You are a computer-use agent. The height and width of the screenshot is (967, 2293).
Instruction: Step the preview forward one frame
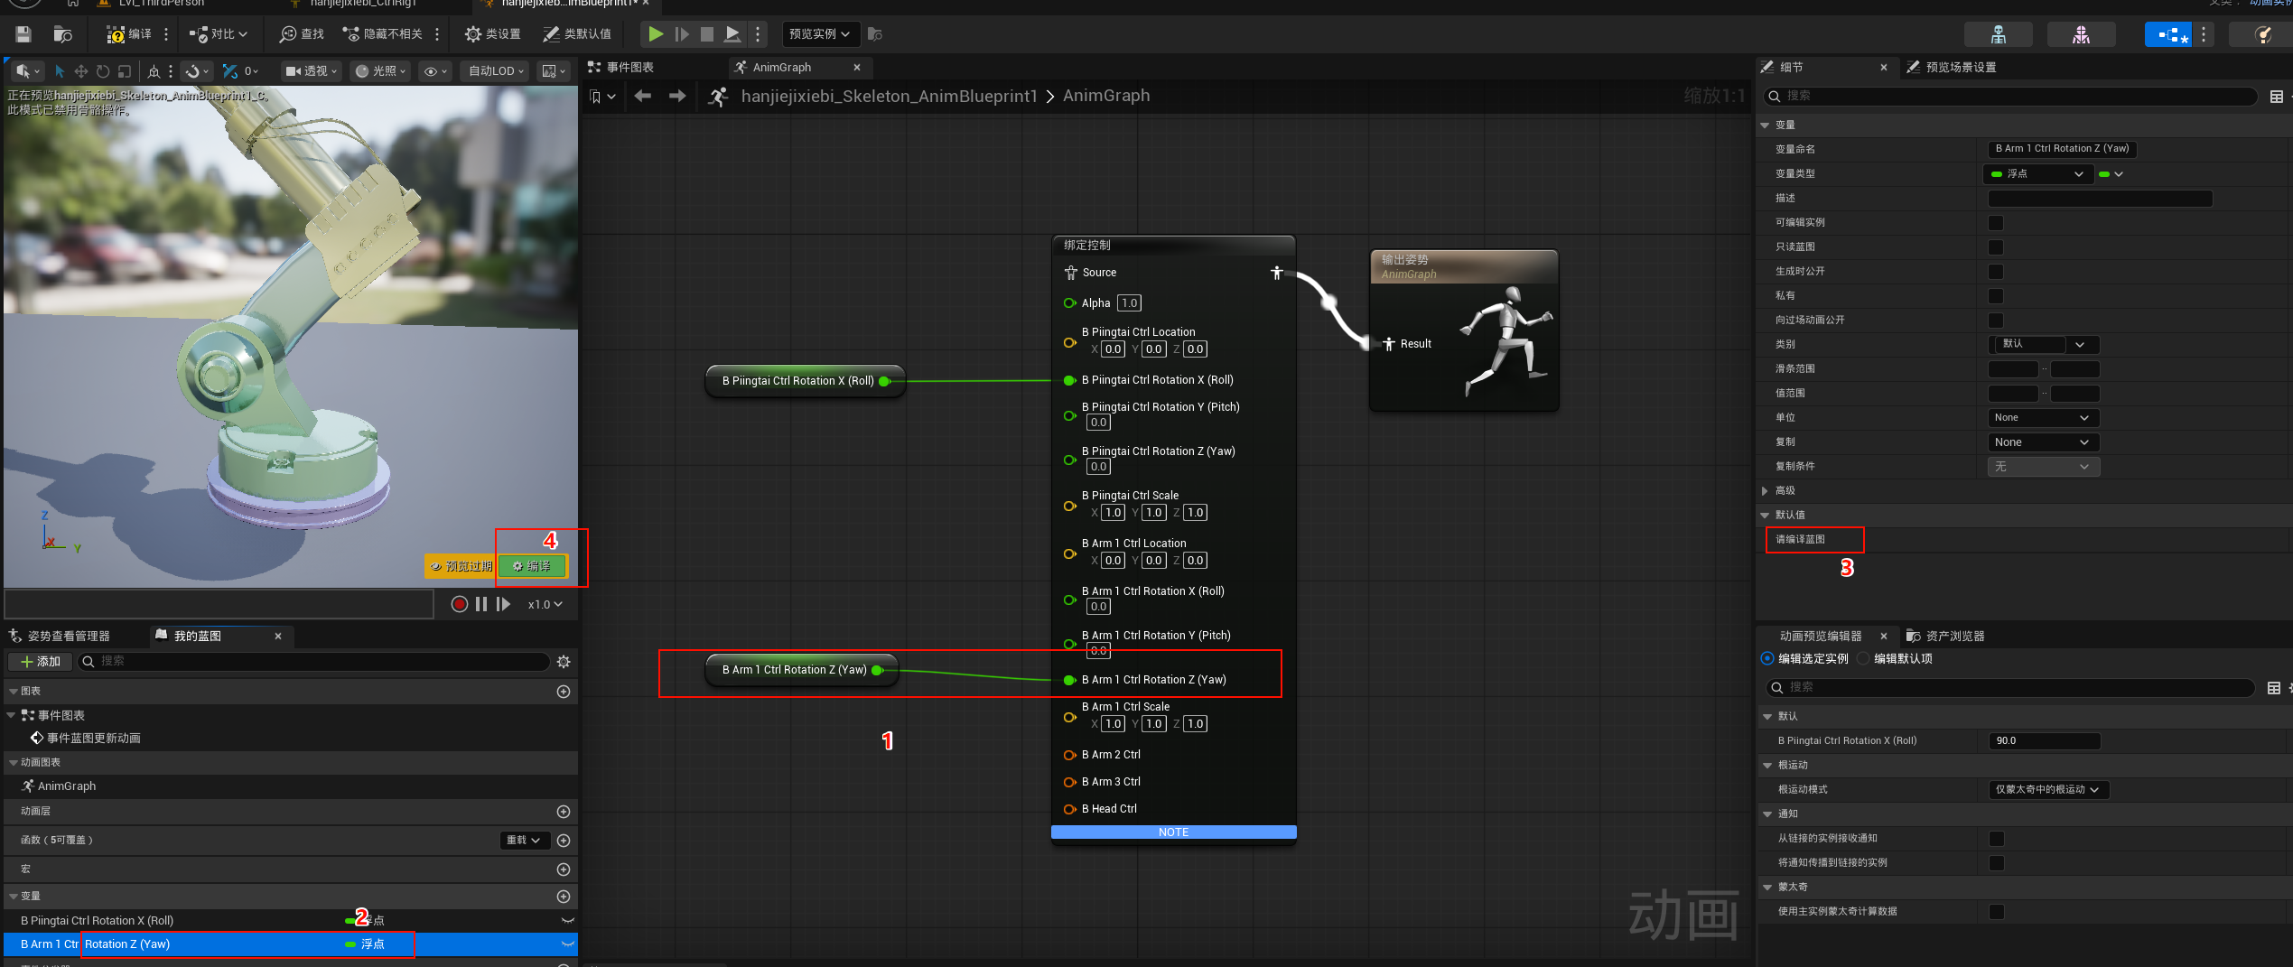pos(503,604)
